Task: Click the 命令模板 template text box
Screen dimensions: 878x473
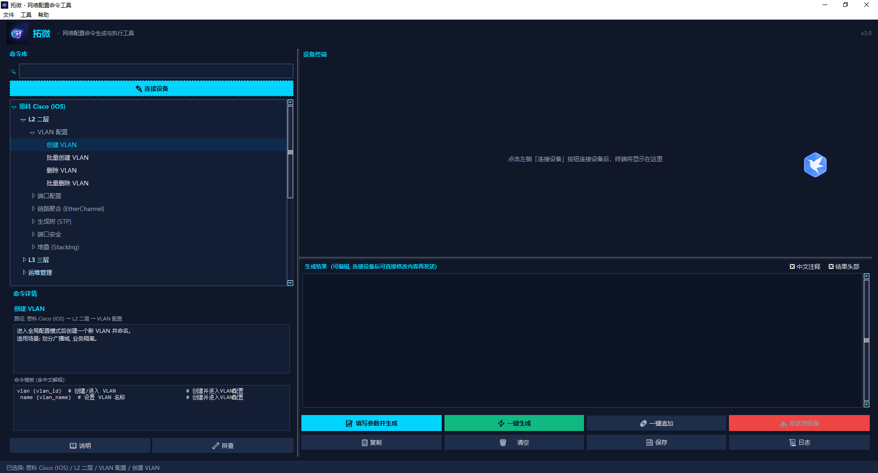Action: [x=151, y=408]
